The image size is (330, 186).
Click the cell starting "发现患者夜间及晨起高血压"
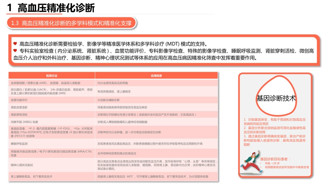coord(156,144)
